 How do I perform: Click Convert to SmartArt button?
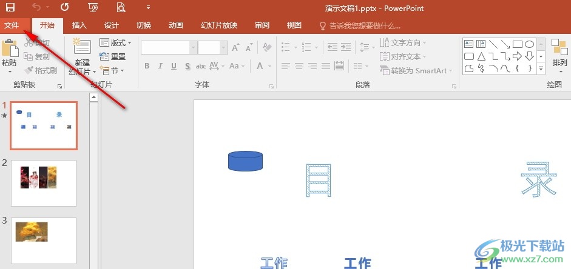[417, 70]
